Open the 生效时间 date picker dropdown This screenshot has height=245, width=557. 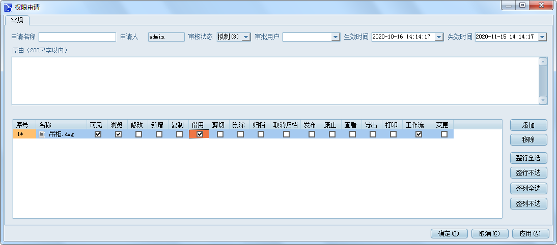(439, 37)
